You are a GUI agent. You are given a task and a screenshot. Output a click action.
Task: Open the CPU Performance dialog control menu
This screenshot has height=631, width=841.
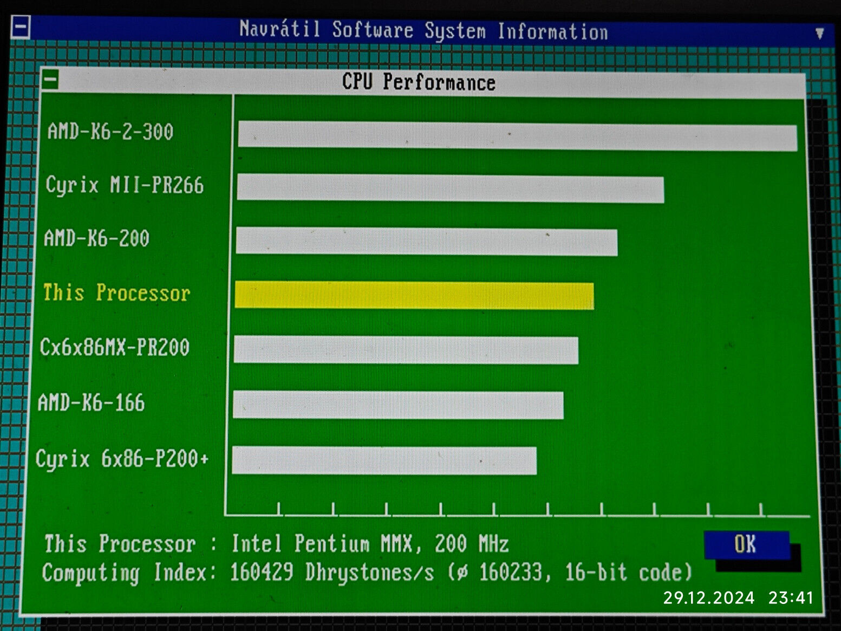pyautogui.click(x=50, y=80)
